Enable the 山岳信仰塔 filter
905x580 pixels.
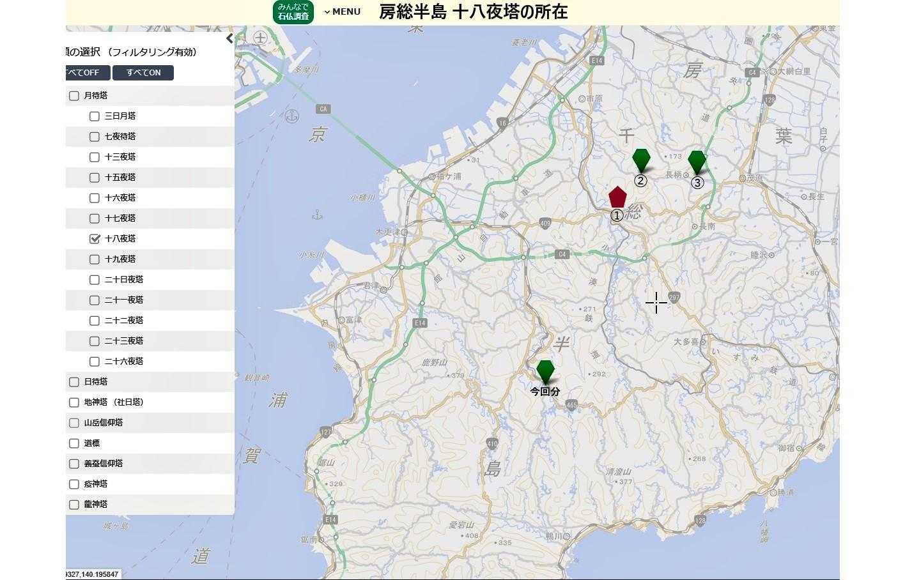click(x=74, y=423)
